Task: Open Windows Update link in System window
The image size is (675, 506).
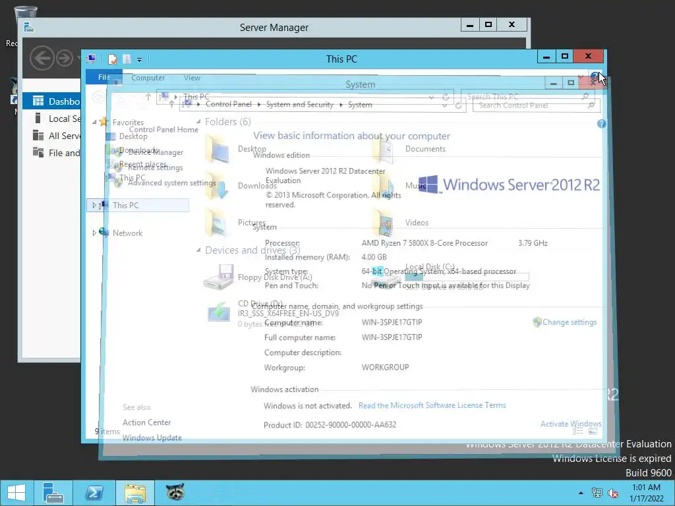Action: click(152, 437)
